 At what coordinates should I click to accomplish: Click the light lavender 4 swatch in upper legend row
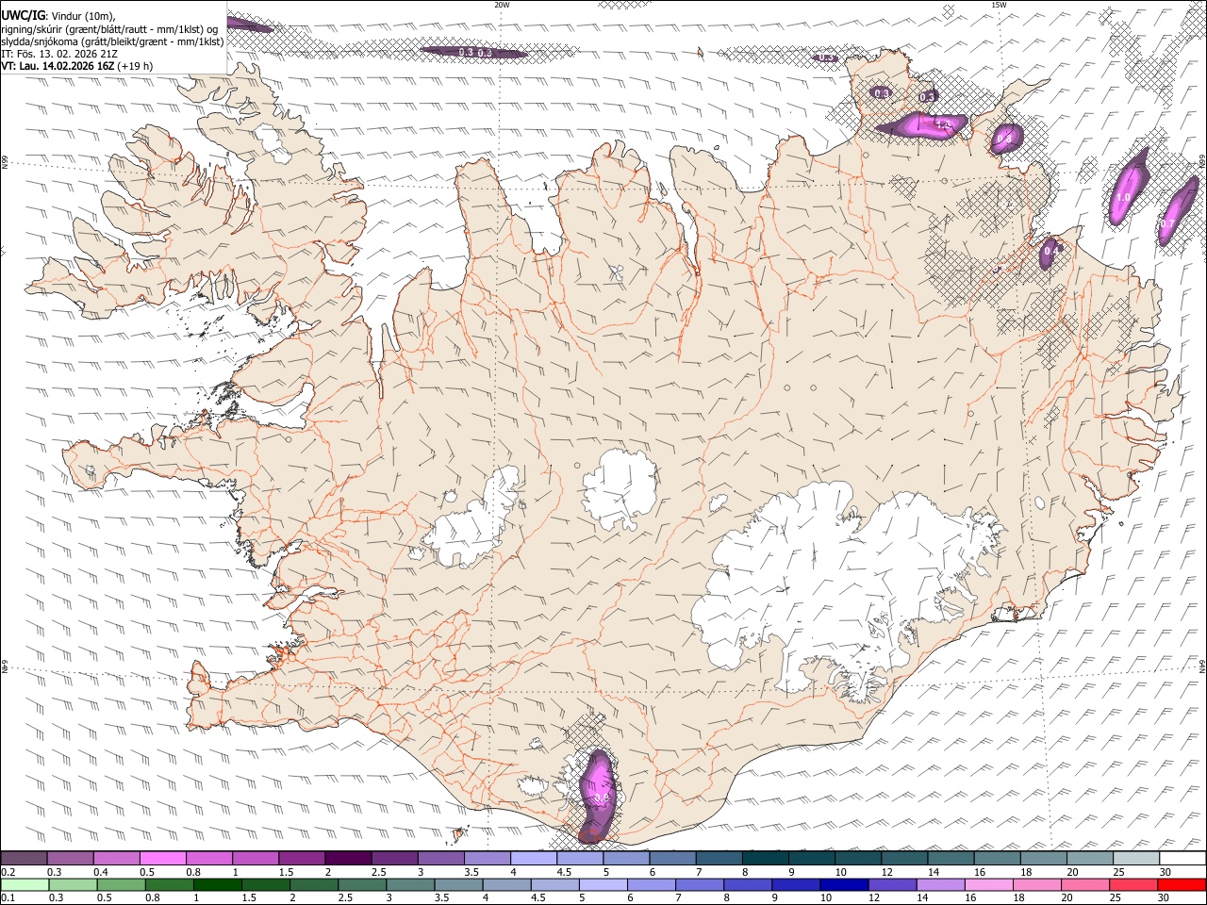(x=533, y=859)
